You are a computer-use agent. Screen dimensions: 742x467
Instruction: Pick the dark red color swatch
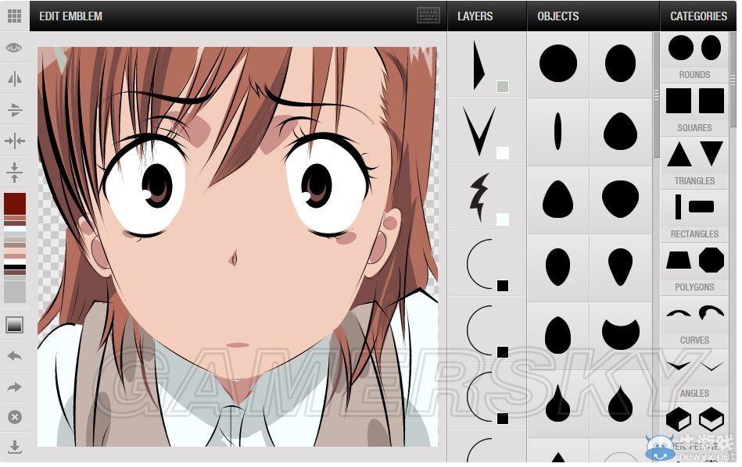[15, 204]
